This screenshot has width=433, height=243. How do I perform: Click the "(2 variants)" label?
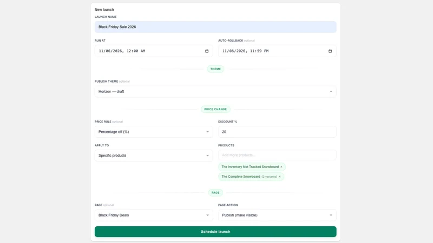point(269,177)
